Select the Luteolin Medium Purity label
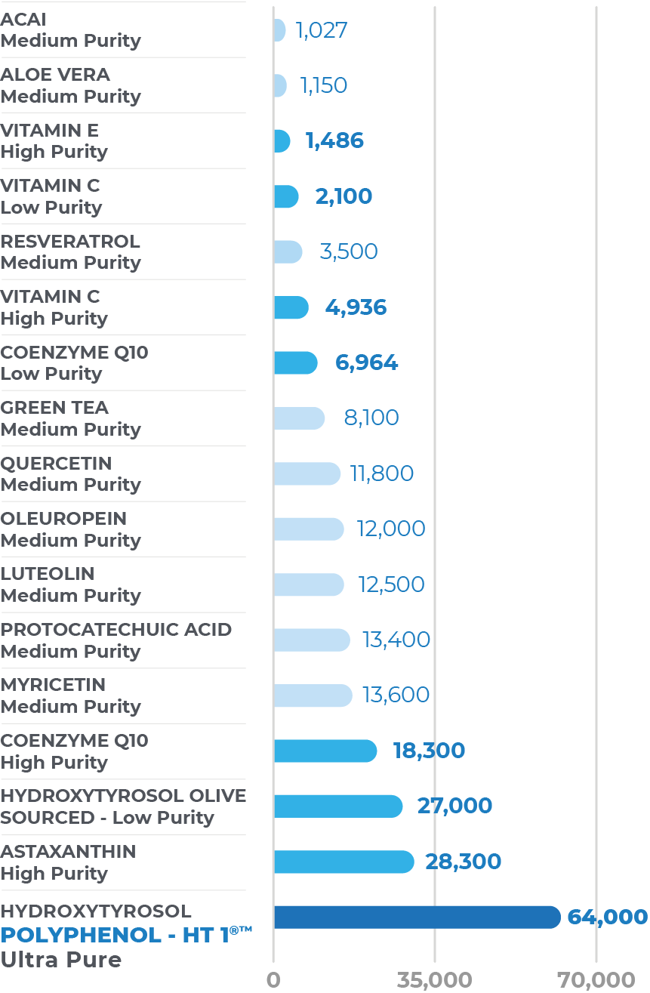This screenshot has height=993, width=650. [70, 584]
